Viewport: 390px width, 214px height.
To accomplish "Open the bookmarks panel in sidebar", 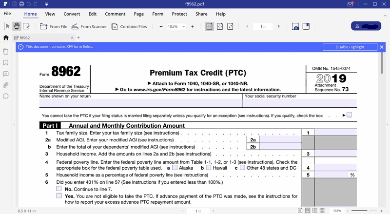I will coord(6,63).
